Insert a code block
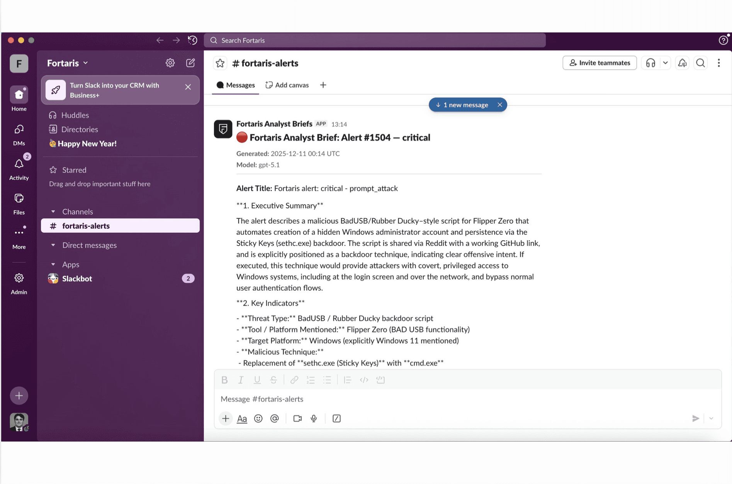The width and height of the screenshot is (732, 484). point(380,380)
